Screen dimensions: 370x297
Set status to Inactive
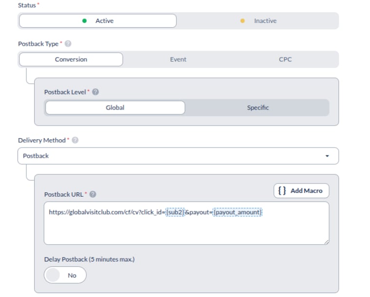(x=258, y=21)
